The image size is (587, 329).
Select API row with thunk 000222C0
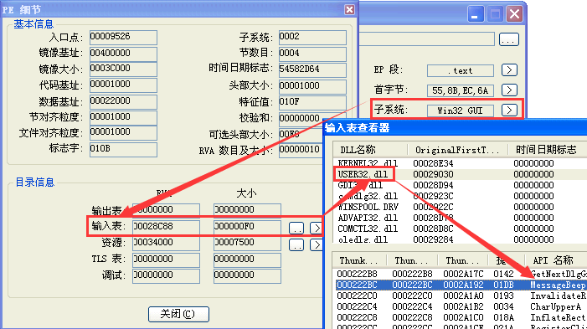(461, 296)
